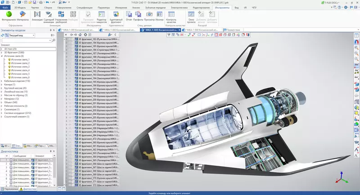Collapse the Источник света (6) node
The width and height of the screenshot is (360, 195).
pyautogui.click(x=2, y=56)
